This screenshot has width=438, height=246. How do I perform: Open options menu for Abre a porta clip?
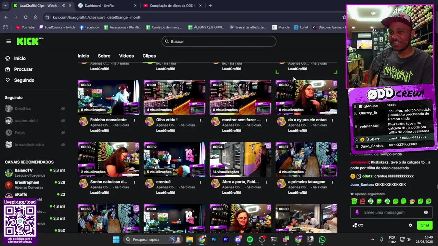point(266,182)
